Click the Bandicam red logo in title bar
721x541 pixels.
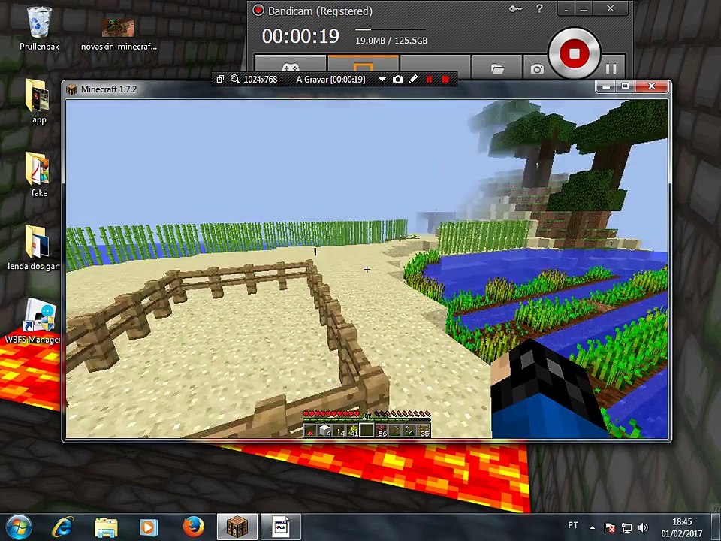pyautogui.click(x=258, y=10)
